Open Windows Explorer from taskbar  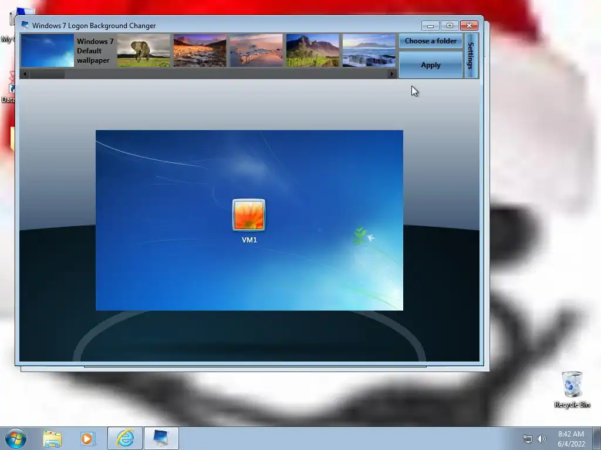click(52, 438)
